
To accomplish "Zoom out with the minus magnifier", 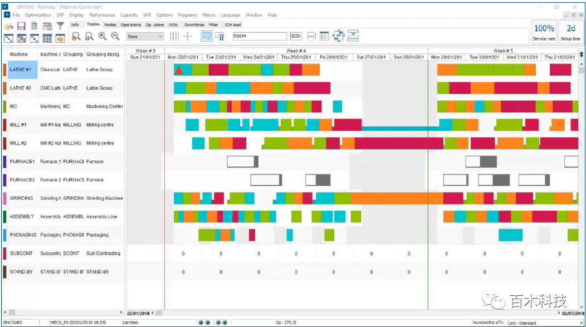I will point(115,36).
